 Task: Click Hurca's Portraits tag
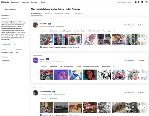[x=78, y=66]
